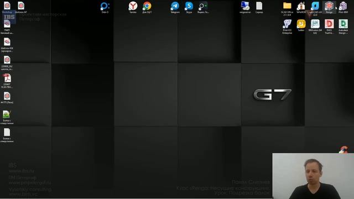This screenshot has width=354, height=199.
Task: Select the 220607 PDF document icon
Action: (x=7, y=78)
